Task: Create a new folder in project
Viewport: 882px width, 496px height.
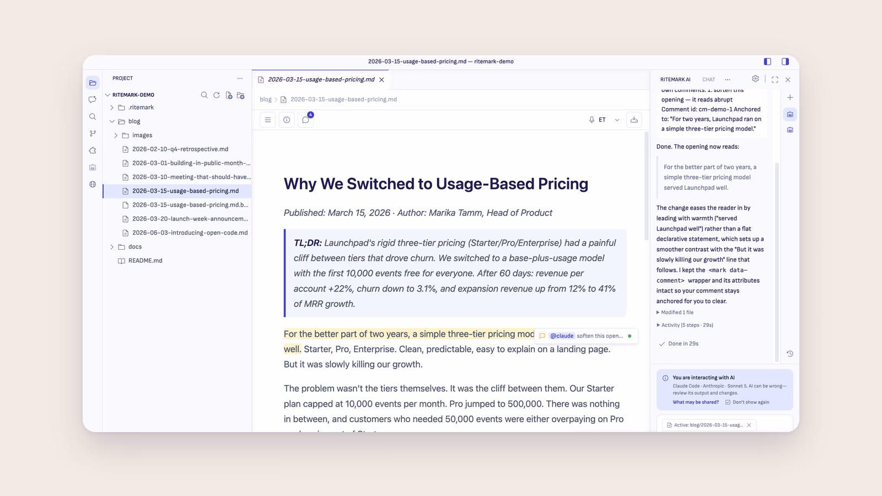Action: (241, 95)
